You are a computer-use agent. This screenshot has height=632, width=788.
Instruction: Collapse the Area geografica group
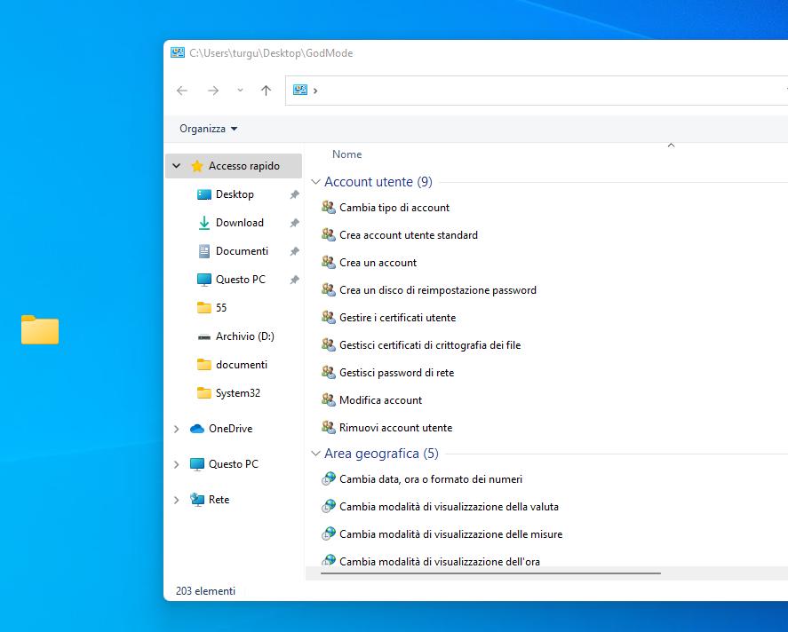(x=315, y=454)
